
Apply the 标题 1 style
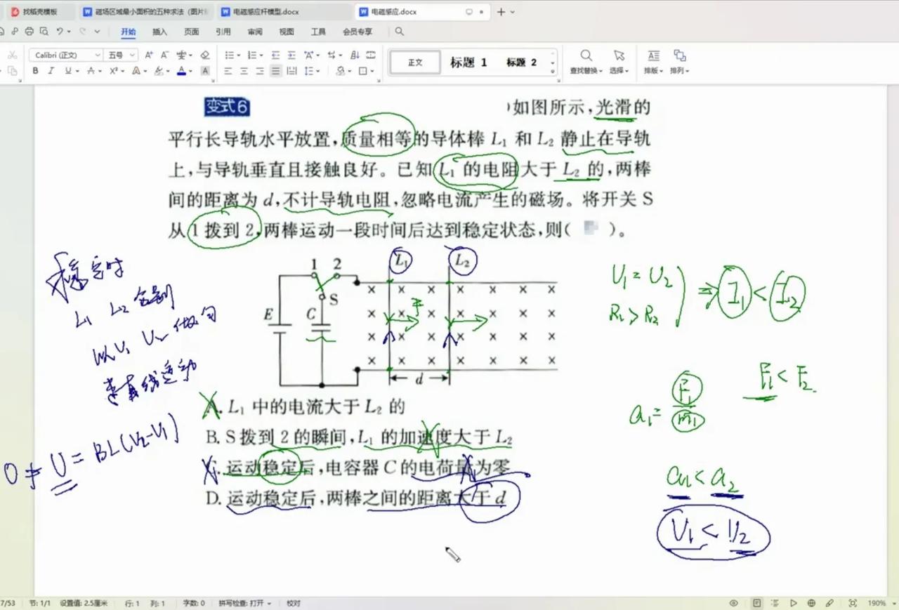(468, 62)
